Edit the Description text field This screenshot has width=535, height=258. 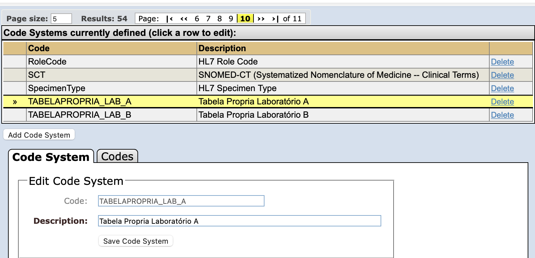coord(239,221)
